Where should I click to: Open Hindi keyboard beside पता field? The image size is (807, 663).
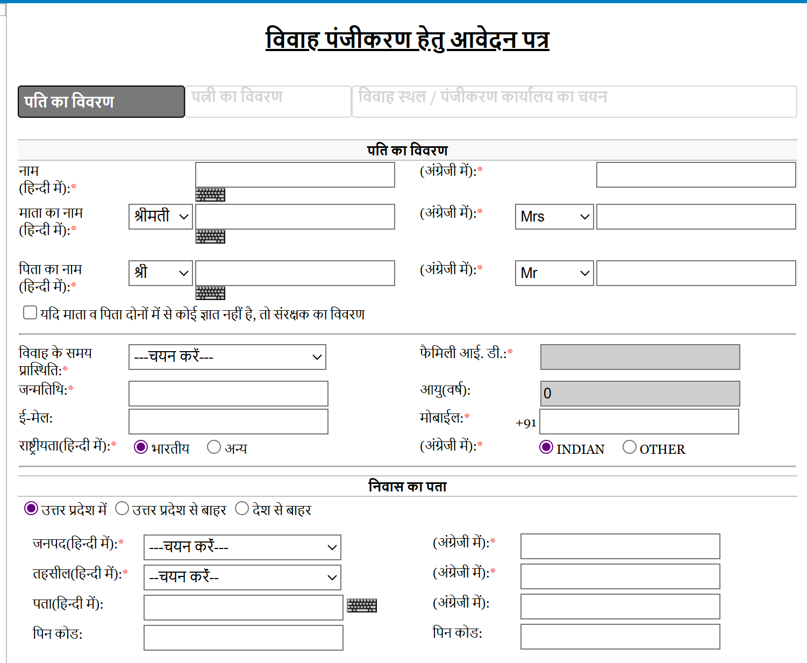[x=362, y=605]
